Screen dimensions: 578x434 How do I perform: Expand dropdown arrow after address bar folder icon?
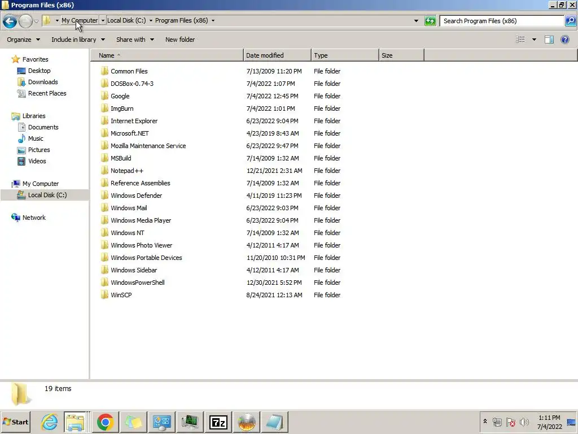click(x=57, y=21)
